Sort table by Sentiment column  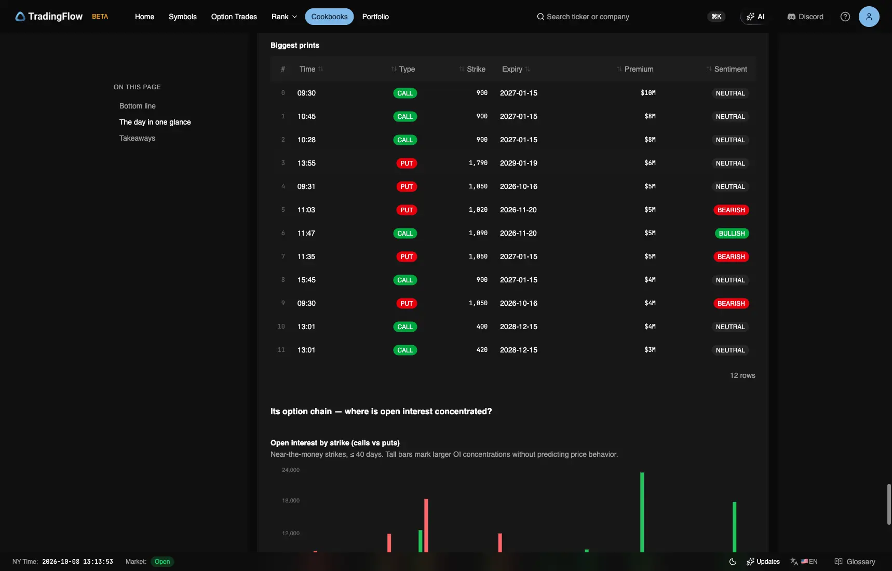coord(726,69)
